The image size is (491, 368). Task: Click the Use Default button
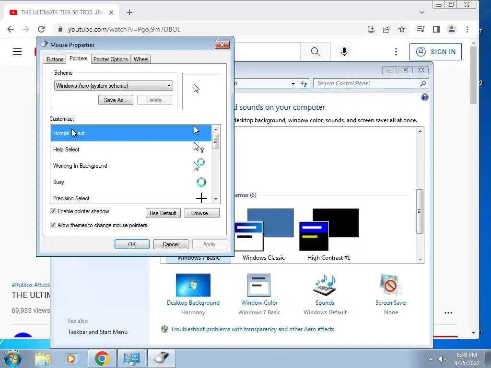163,213
